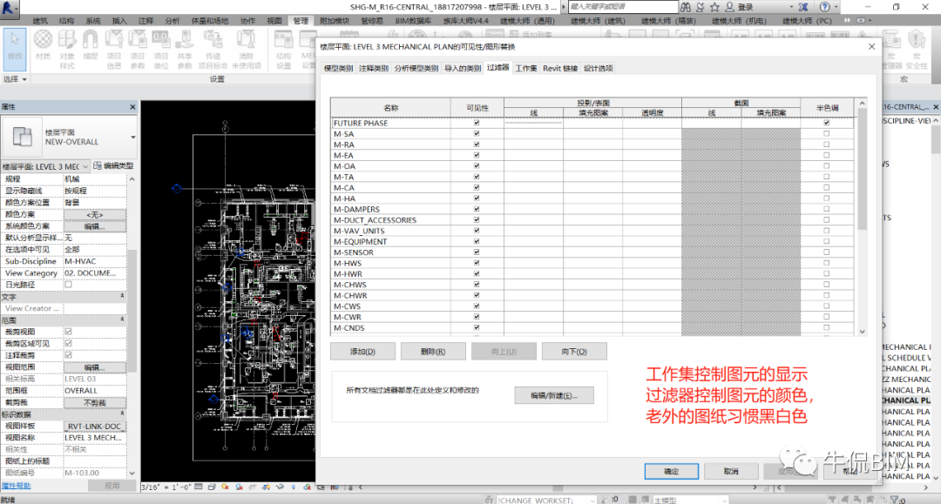
Task: Open 项目信息 (Project Information)
Action: pyautogui.click(x=114, y=49)
